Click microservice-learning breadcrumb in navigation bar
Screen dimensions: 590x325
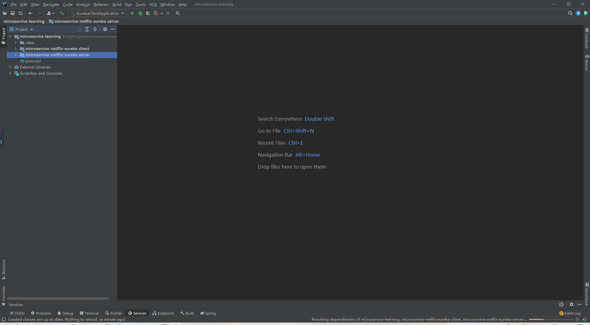[24, 21]
